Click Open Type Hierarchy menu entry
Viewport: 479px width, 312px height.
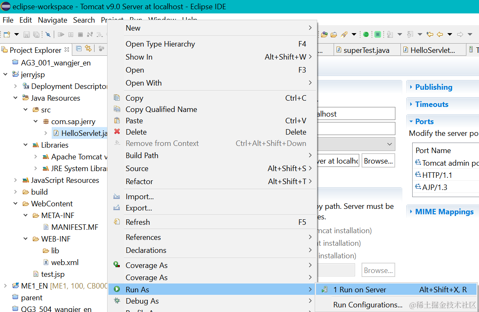tap(212, 44)
